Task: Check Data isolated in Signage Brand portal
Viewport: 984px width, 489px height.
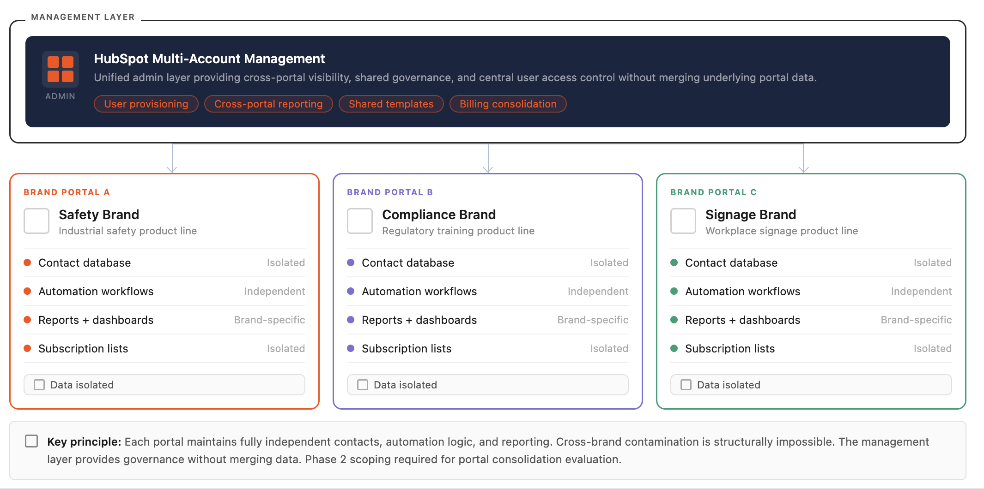Action: coord(686,384)
